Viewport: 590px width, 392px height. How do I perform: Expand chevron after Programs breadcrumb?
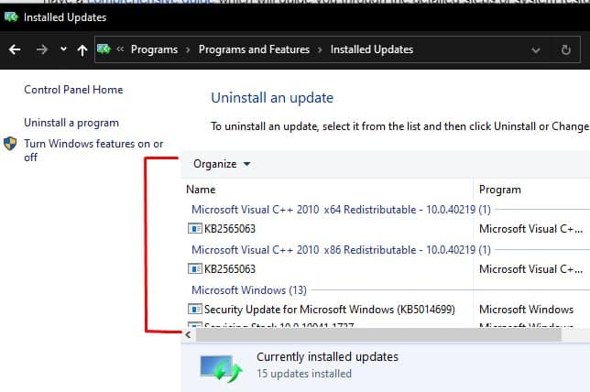(x=188, y=49)
